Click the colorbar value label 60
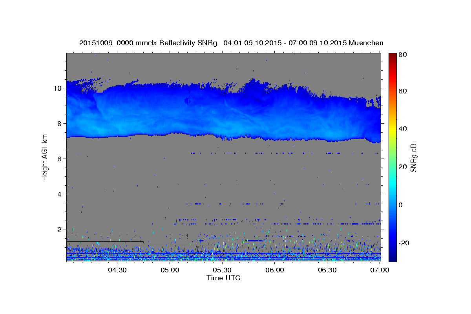 click(x=403, y=91)
